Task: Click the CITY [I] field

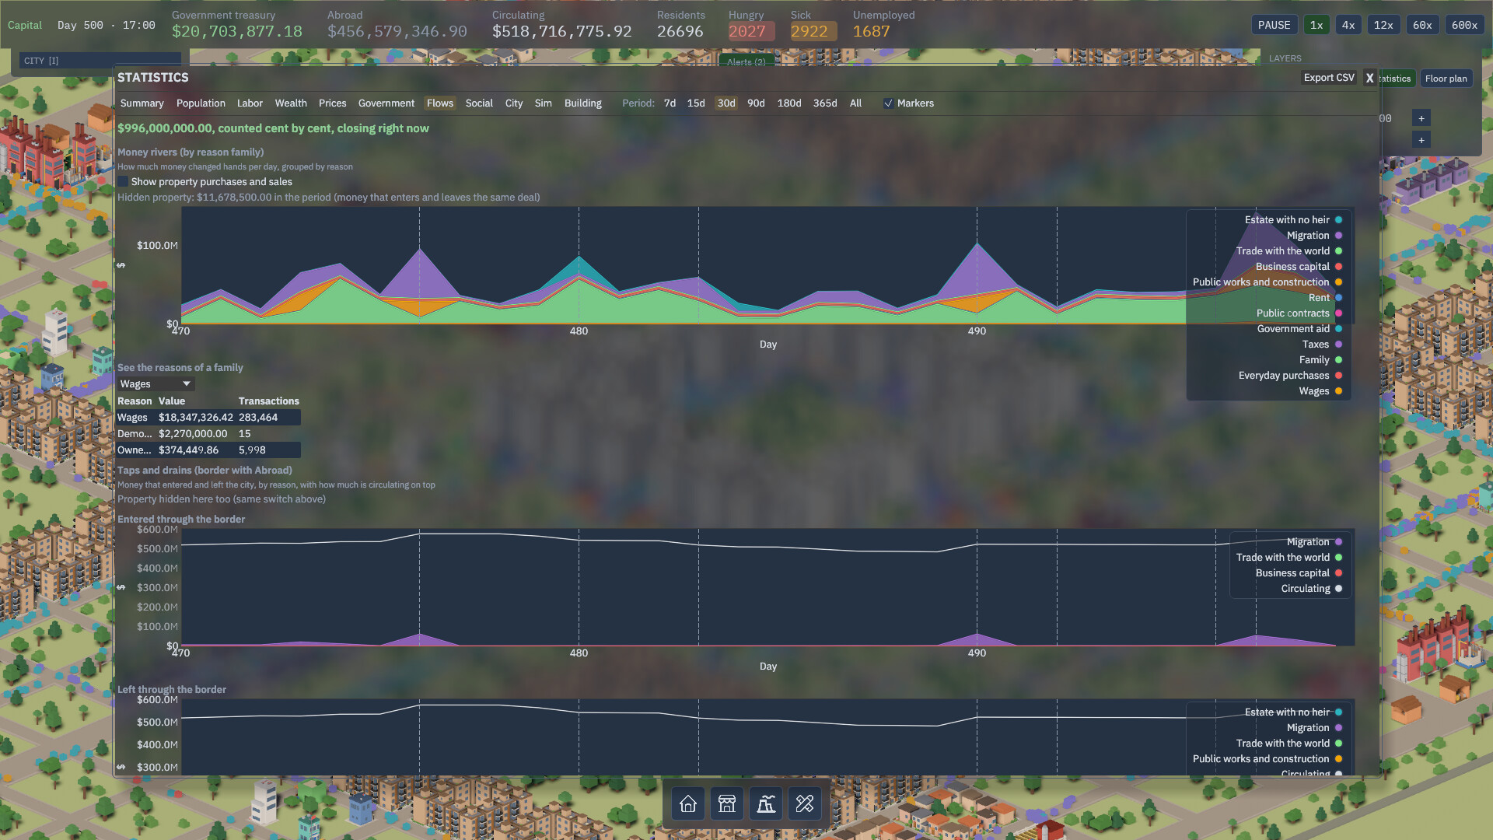Action: [x=100, y=61]
